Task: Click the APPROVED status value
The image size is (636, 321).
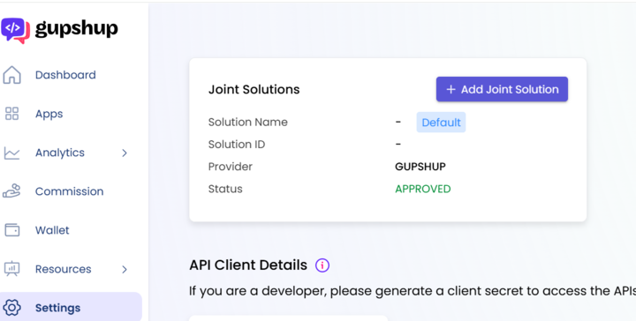Action: pyautogui.click(x=423, y=189)
